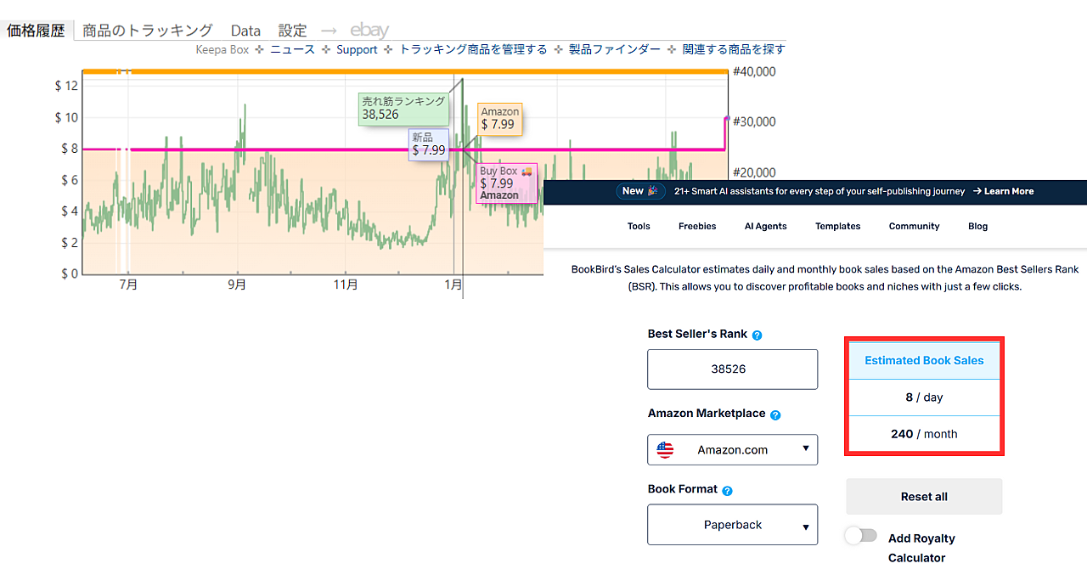The image size is (1087, 569).
Task: Open the 製品ファインダー link
Action: pyautogui.click(x=615, y=49)
